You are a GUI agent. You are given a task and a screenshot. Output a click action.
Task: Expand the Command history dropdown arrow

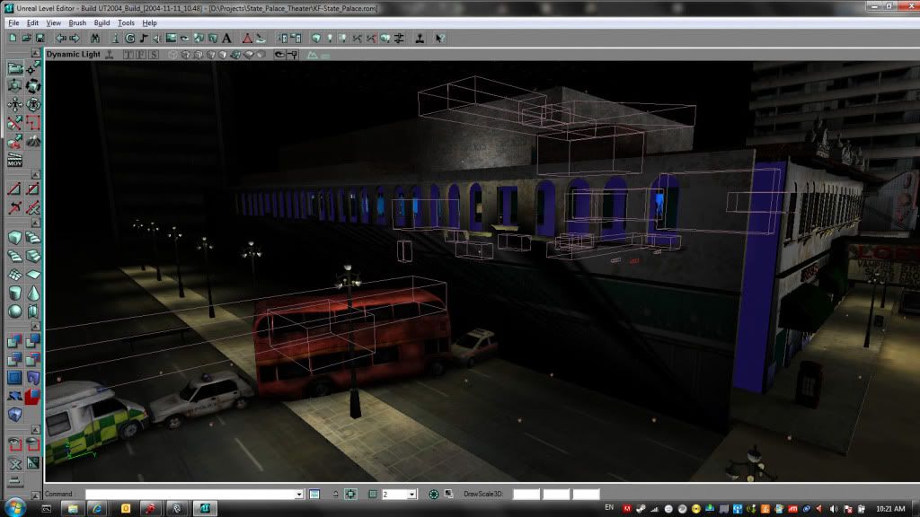click(x=299, y=495)
